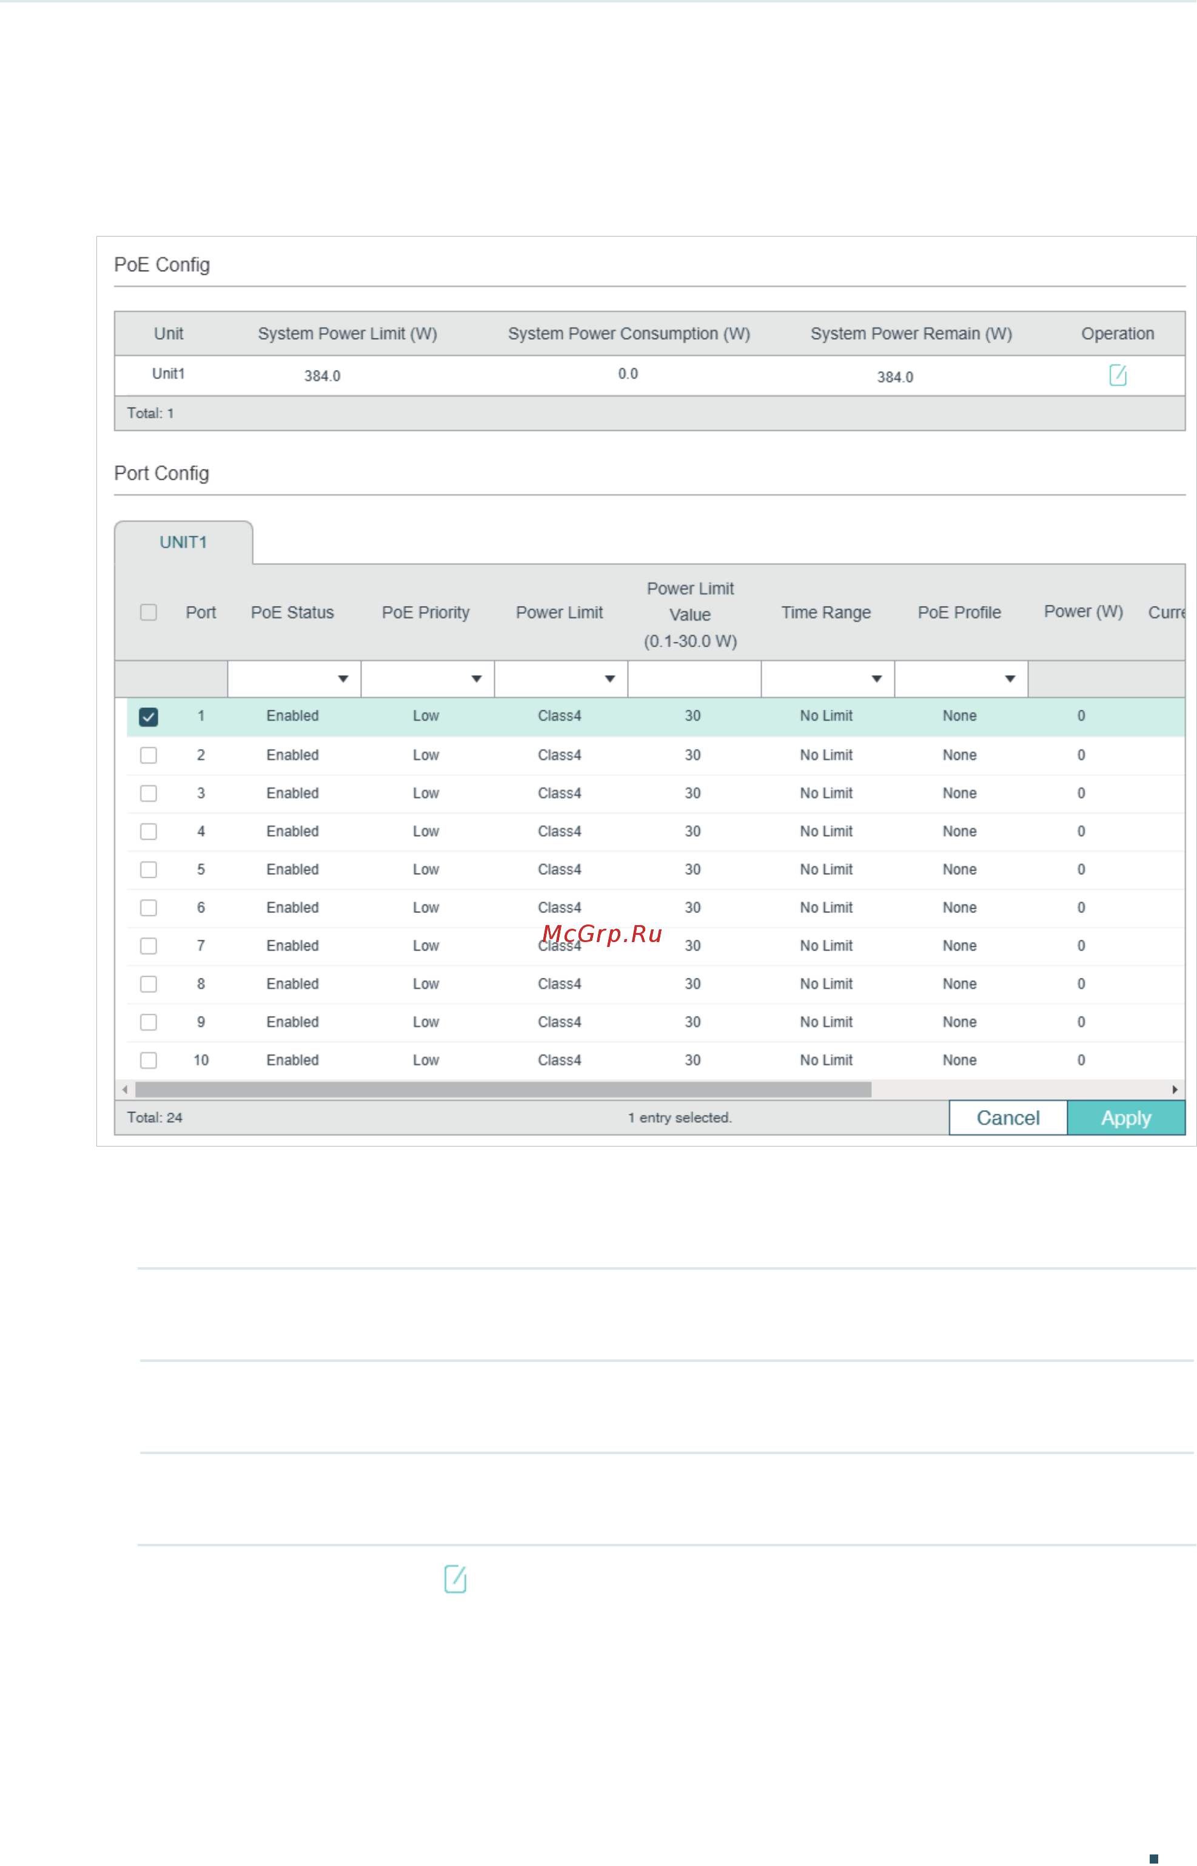The height and width of the screenshot is (1866, 1197).
Task: Select the UNIT1 tab
Action: 184,543
